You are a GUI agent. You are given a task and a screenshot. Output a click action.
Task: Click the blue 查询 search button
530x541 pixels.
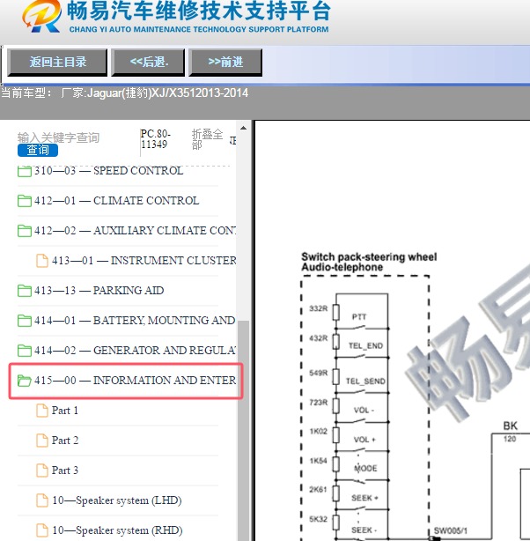click(38, 150)
